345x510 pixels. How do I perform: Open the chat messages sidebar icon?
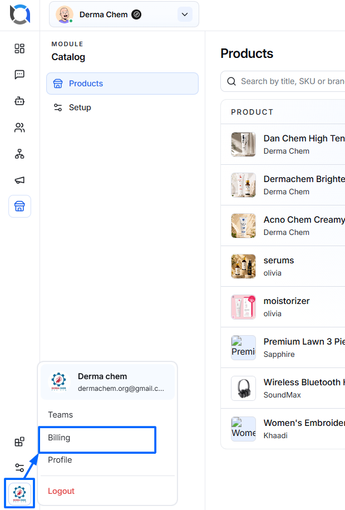(19, 75)
